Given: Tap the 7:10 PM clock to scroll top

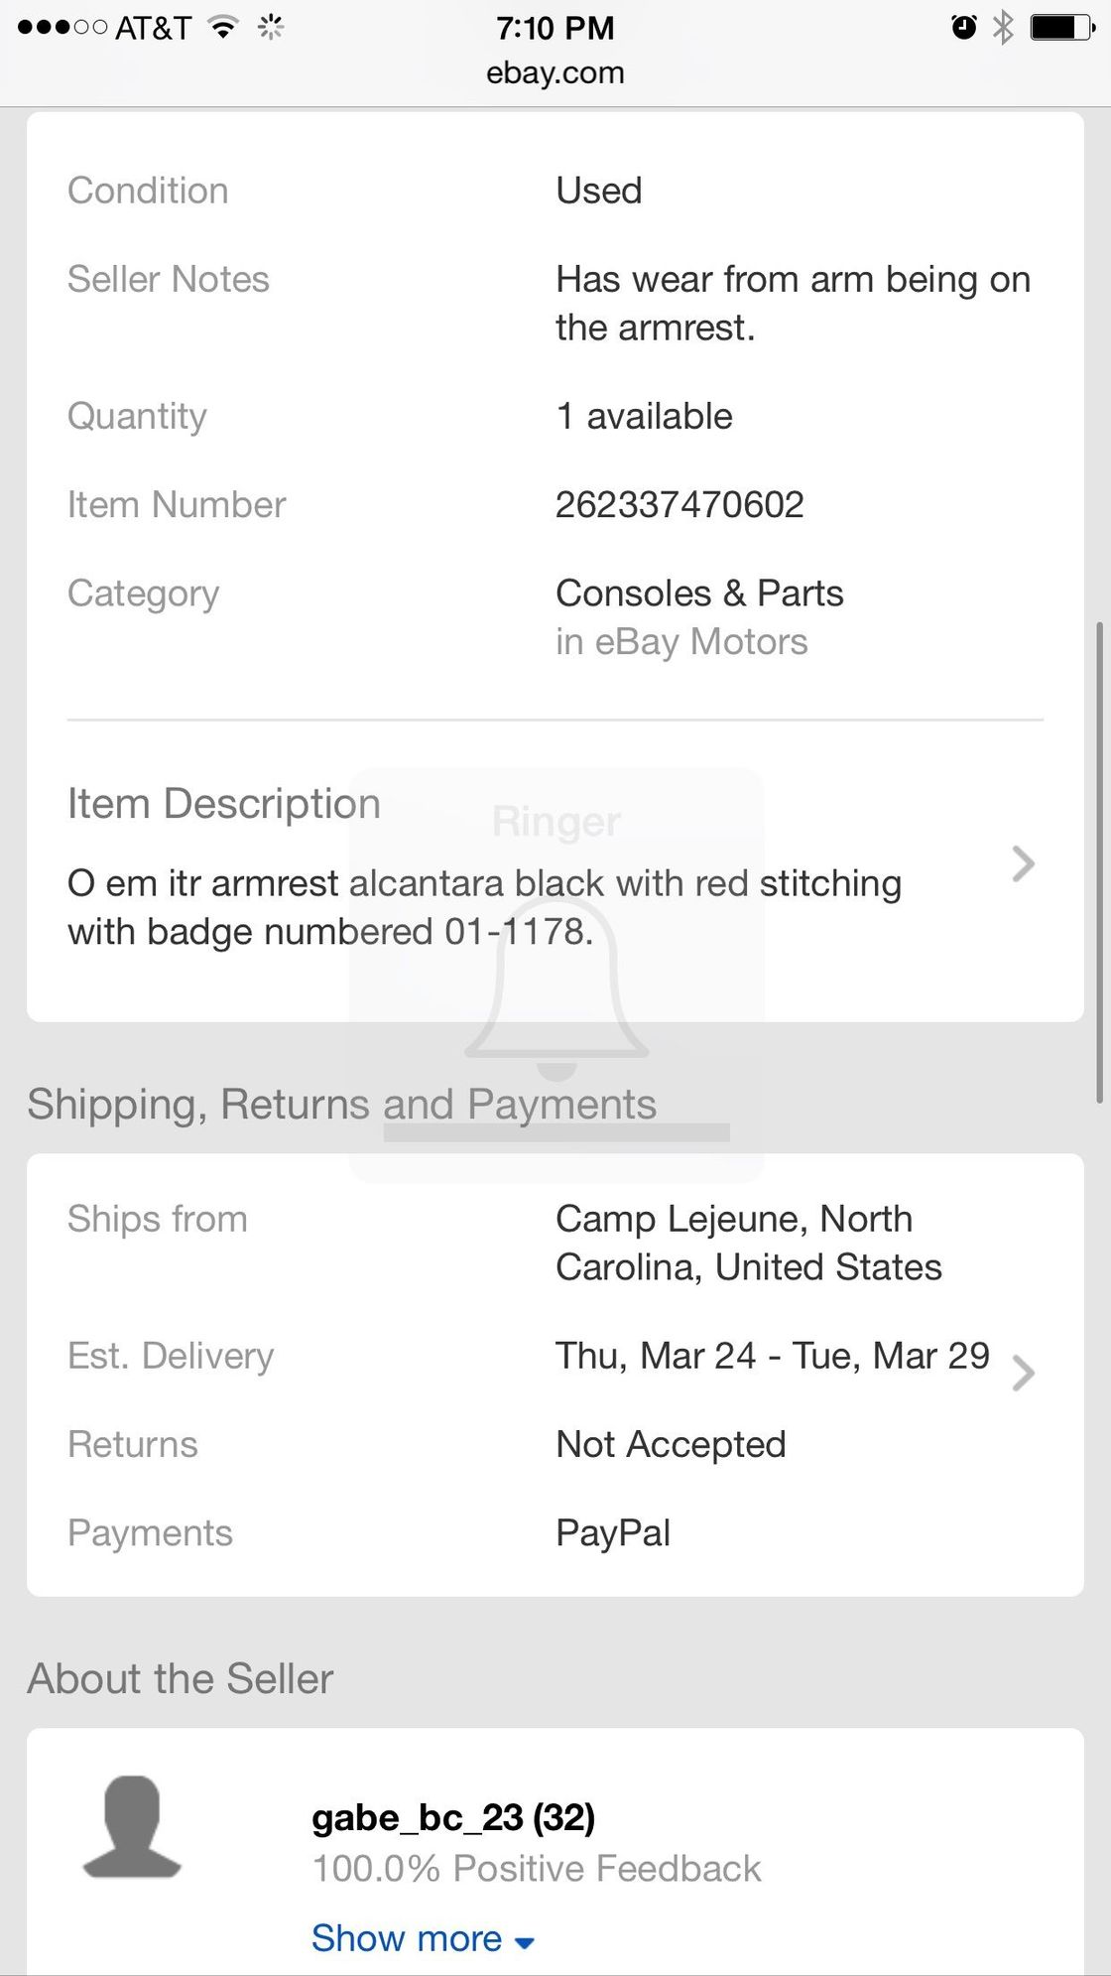Looking at the screenshot, I should point(555,28).
